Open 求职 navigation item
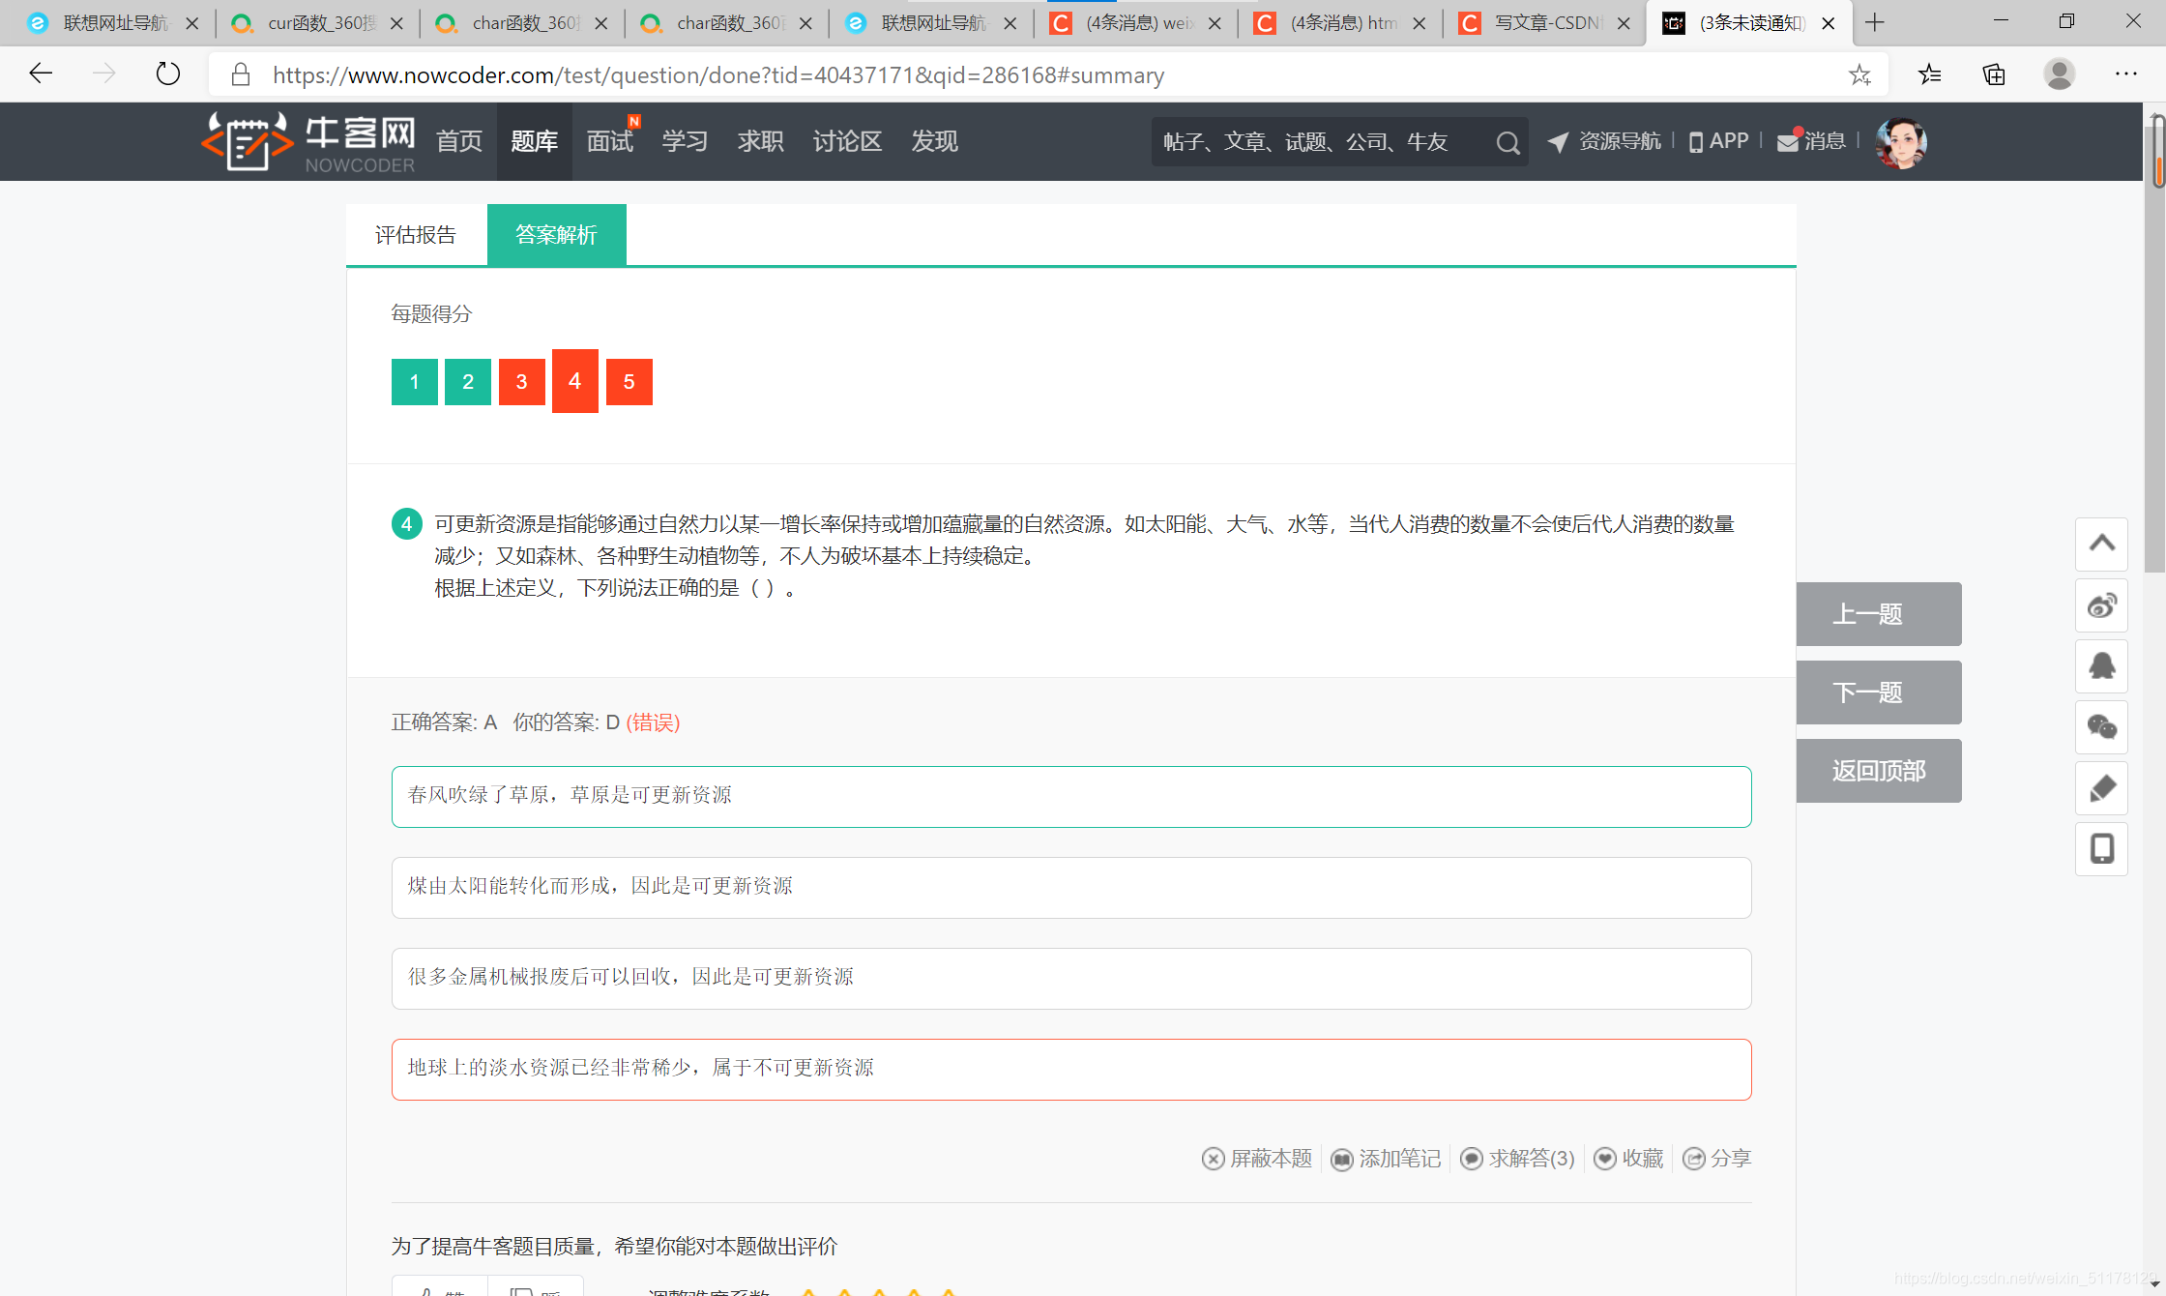Image resolution: width=2166 pixels, height=1296 pixels. coord(761,141)
